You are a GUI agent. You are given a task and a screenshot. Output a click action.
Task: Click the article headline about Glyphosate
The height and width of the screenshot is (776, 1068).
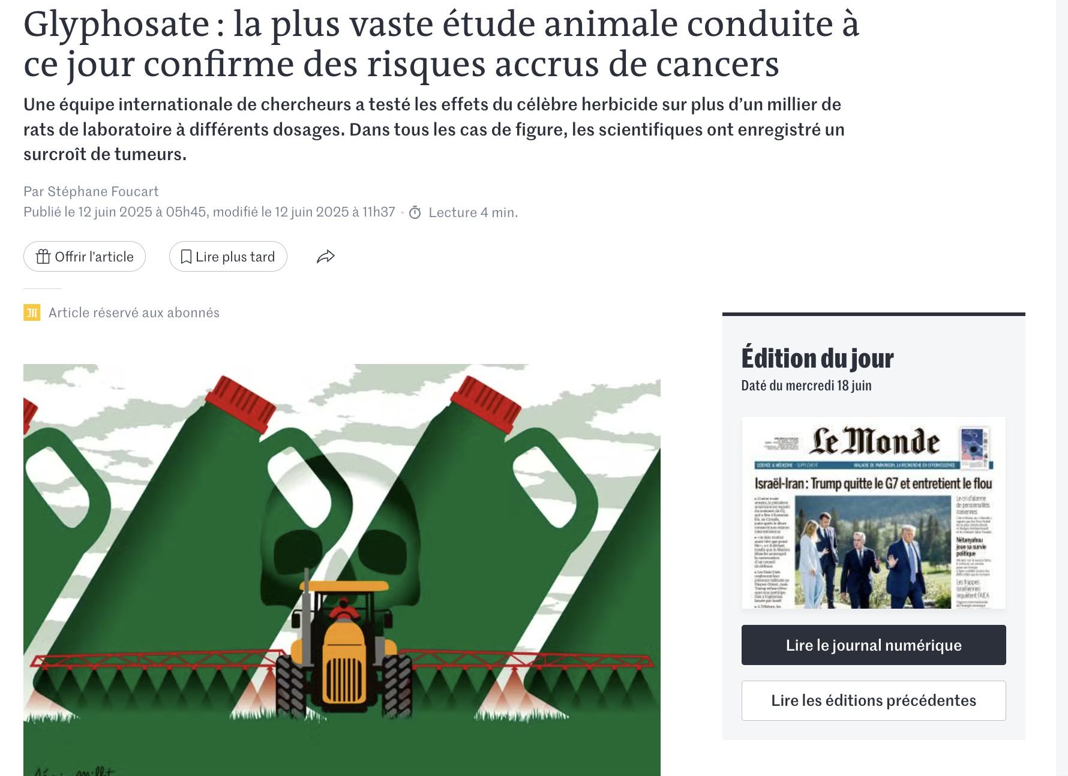pos(442,43)
